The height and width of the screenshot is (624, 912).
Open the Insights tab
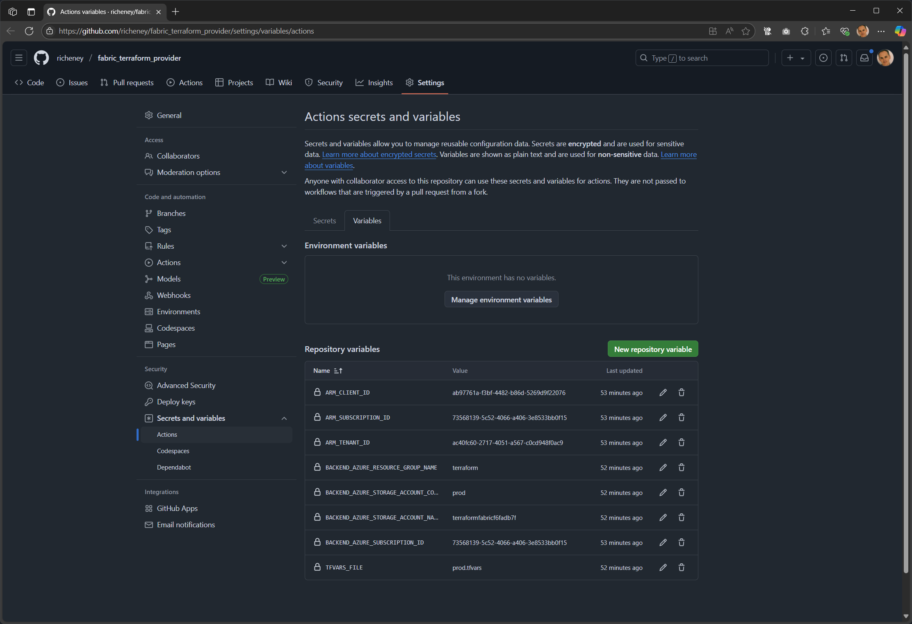[x=374, y=82]
